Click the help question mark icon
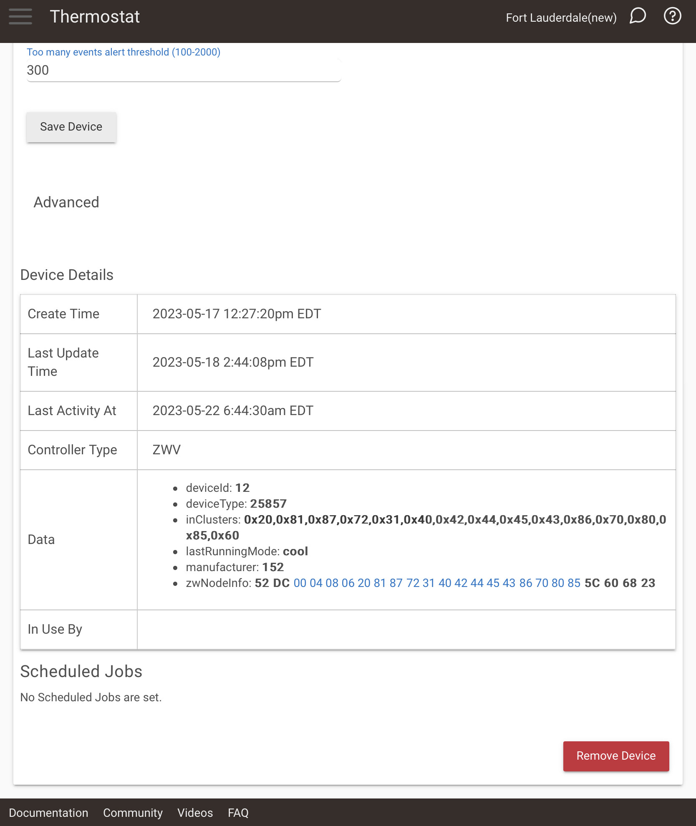696x826 pixels. [x=672, y=17]
